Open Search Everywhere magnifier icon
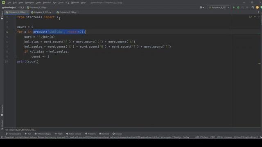 tap(253, 7)
